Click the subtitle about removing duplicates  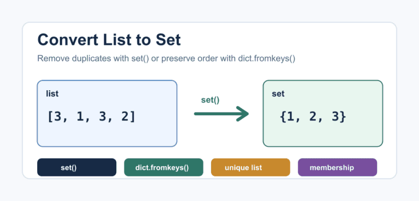click(166, 59)
